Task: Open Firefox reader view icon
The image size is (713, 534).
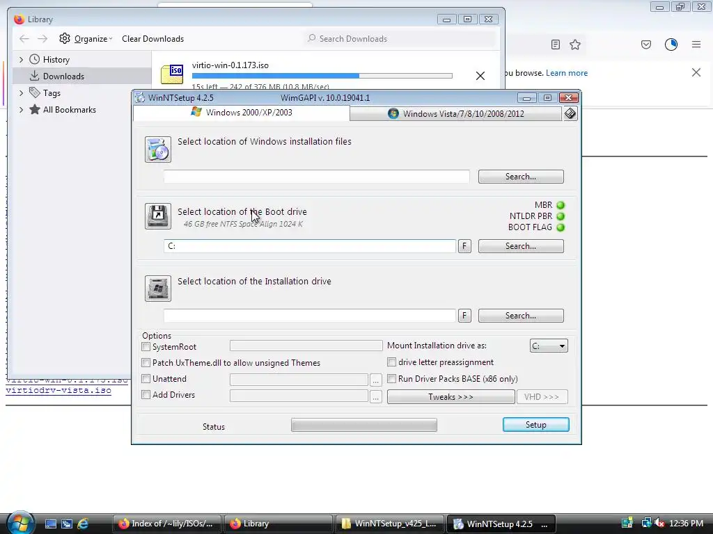Action: tap(555, 44)
